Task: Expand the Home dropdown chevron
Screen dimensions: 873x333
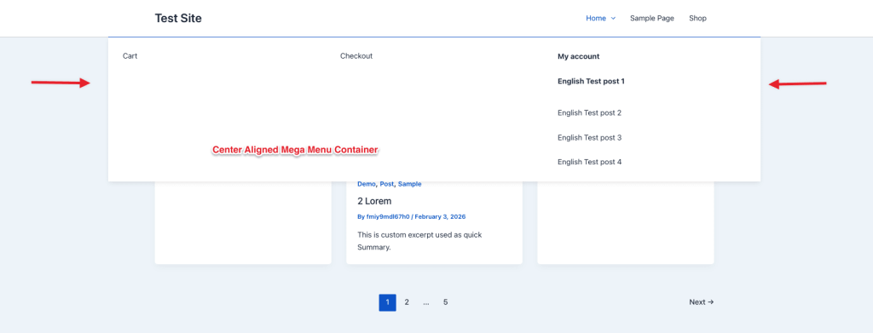Action: pyautogui.click(x=613, y=19)
